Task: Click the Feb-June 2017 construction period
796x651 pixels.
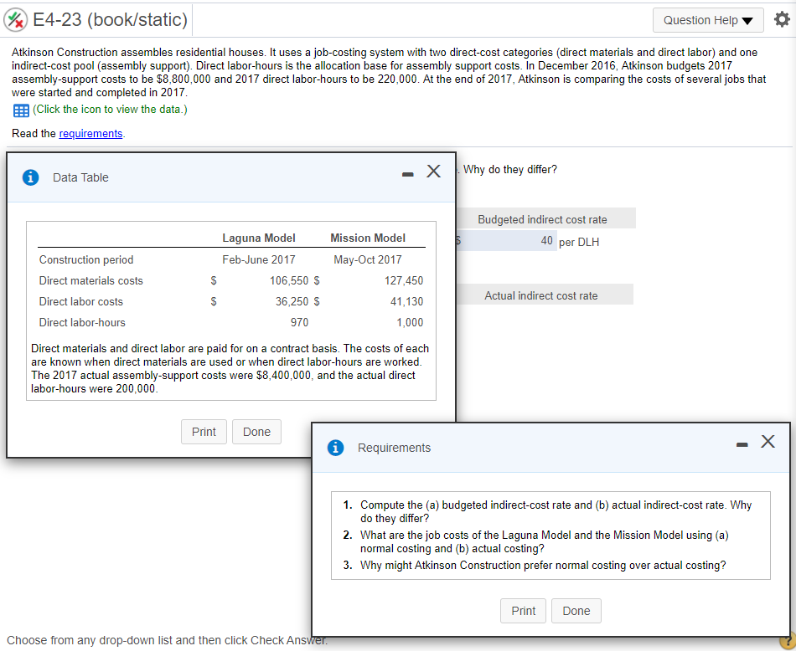Action: tap(259, 259)
